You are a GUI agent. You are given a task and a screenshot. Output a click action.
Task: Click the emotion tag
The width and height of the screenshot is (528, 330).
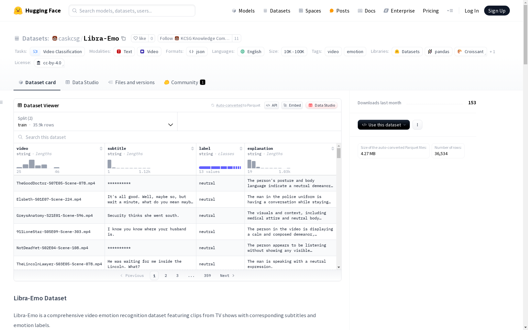tap(355, 51)
